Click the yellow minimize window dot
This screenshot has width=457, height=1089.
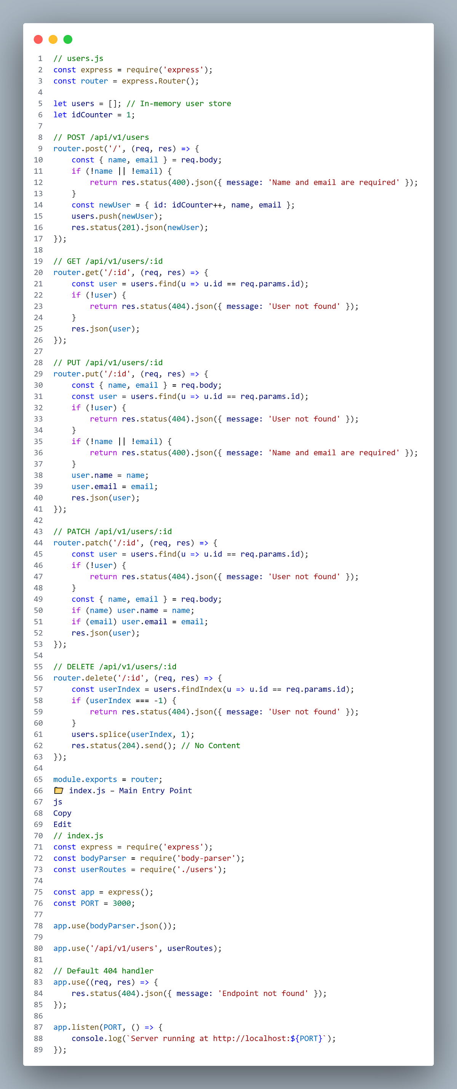click(x=53, y=39)
